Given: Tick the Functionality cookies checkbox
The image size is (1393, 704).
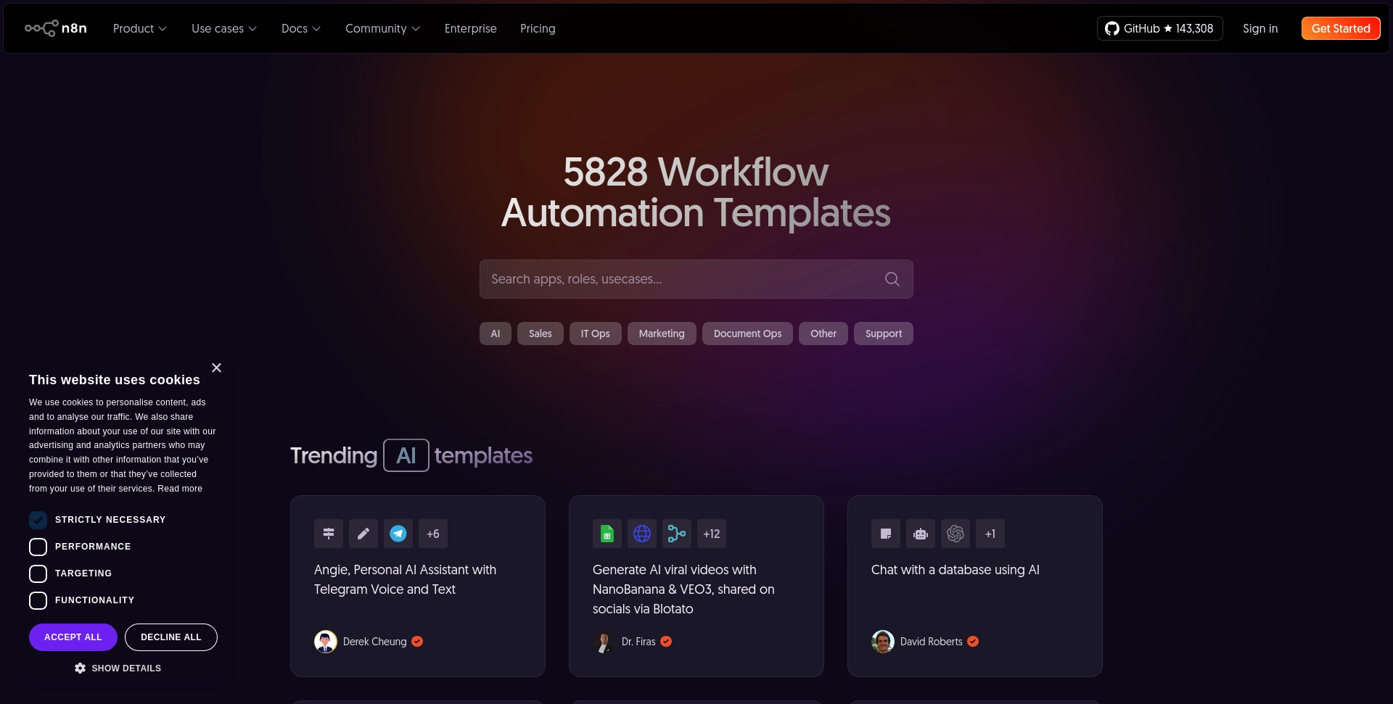Looking at the screenshot, I should (38, 600).
